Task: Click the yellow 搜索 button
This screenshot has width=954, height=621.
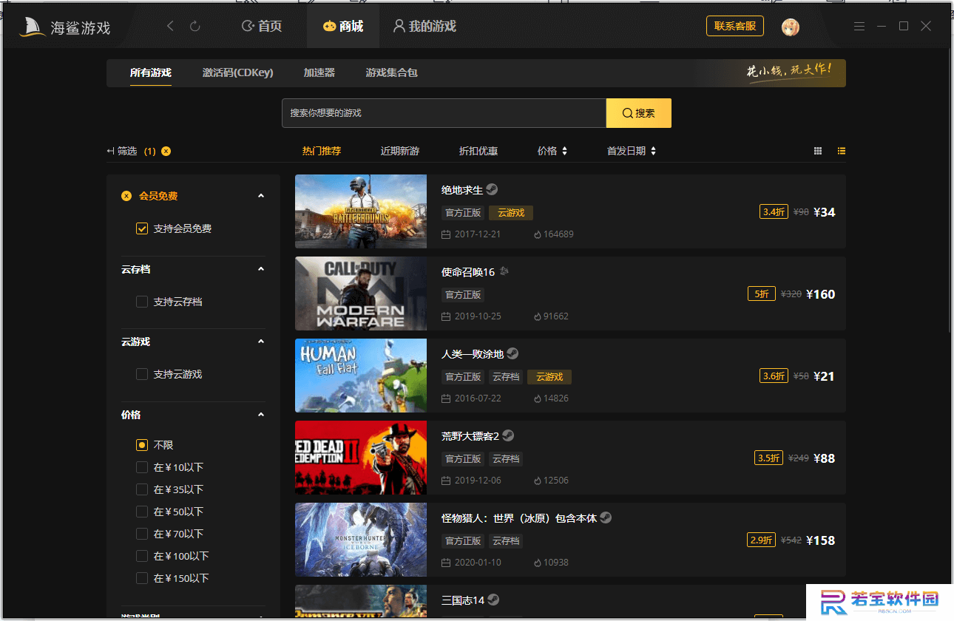Action: click(639, 113)
